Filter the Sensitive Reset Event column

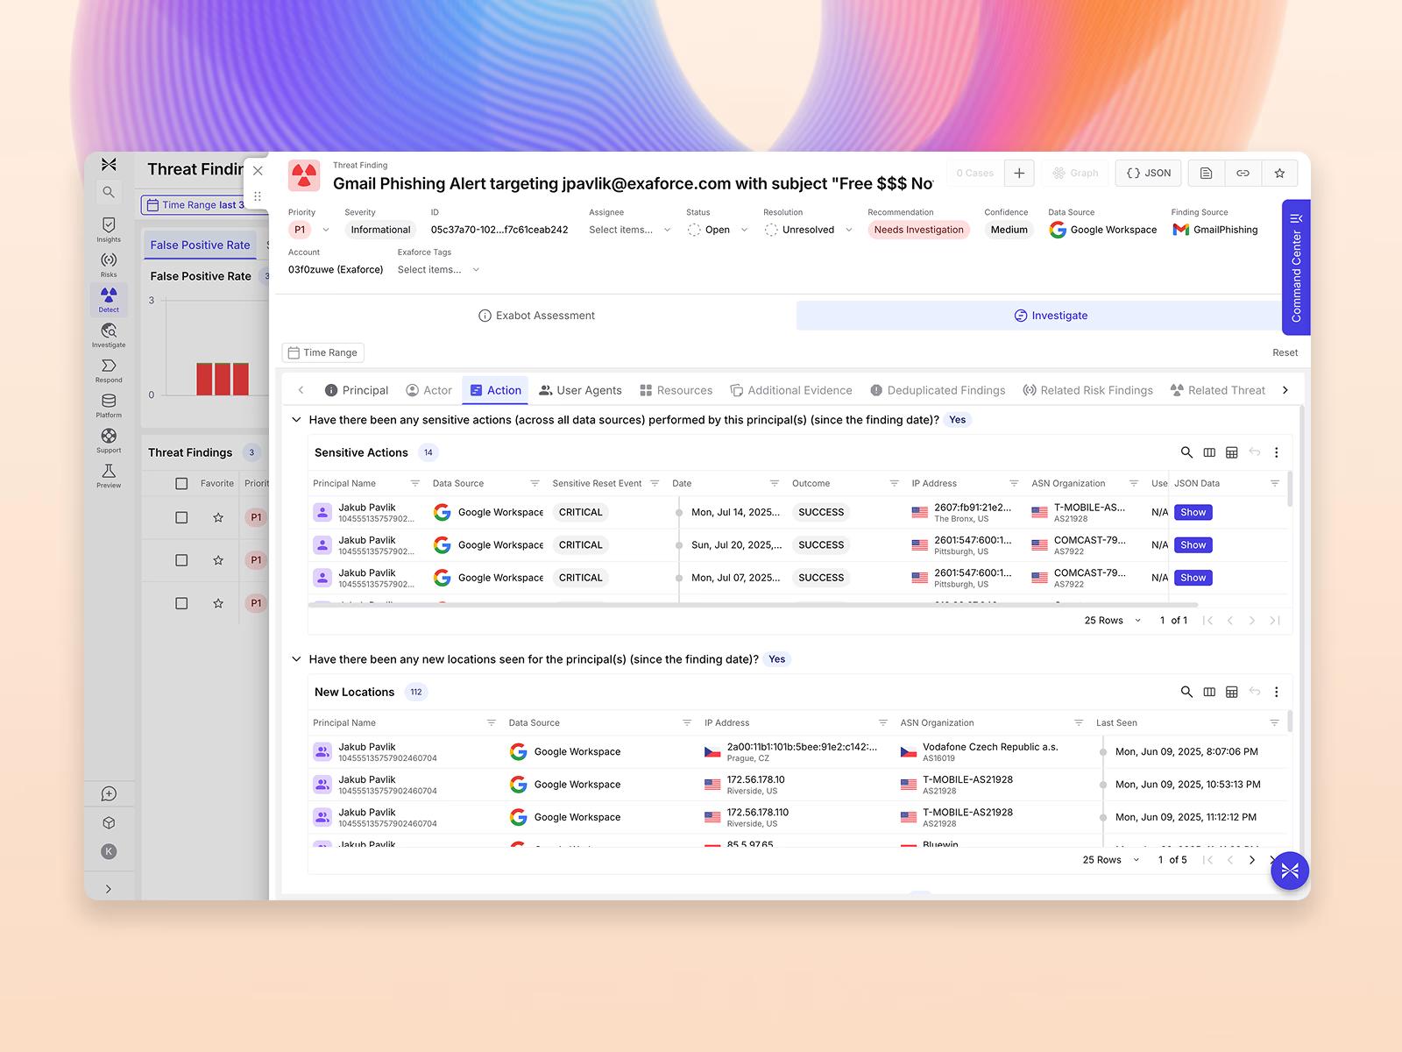point(655,483)
